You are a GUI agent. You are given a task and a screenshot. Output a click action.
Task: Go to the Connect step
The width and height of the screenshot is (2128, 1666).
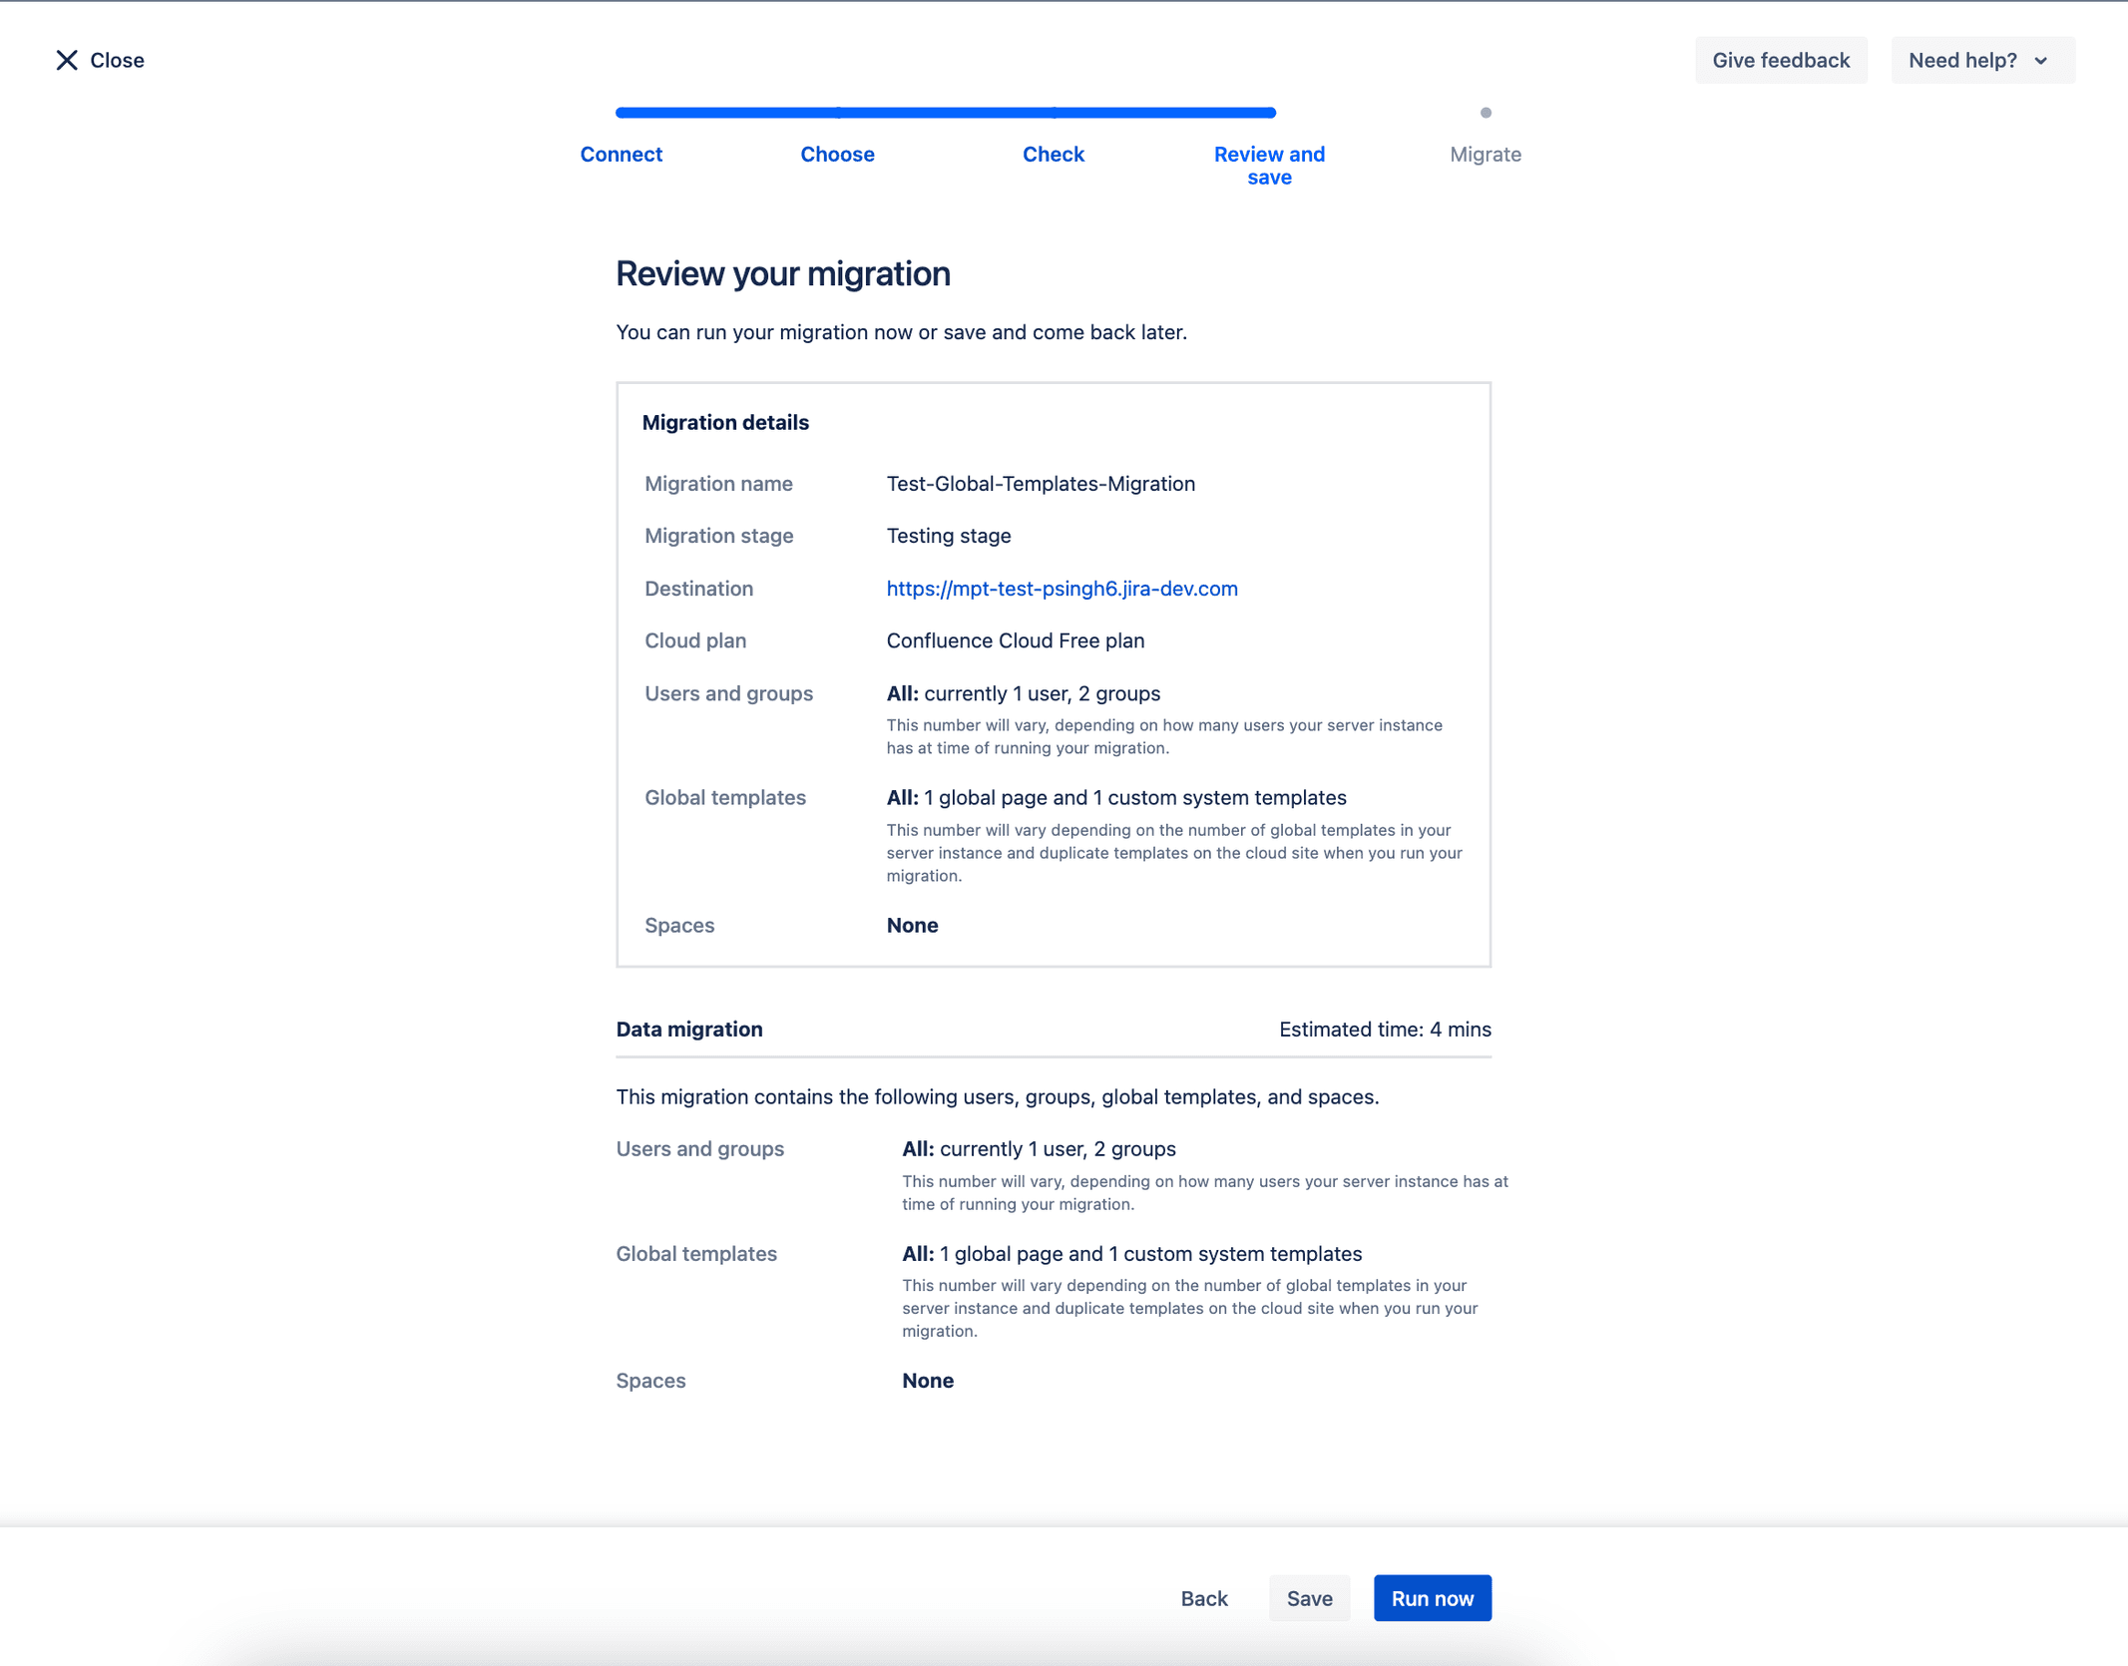(621, 154)
